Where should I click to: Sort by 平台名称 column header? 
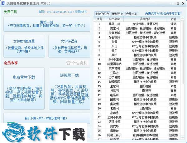pyautogui.click(x=114, y=19)
